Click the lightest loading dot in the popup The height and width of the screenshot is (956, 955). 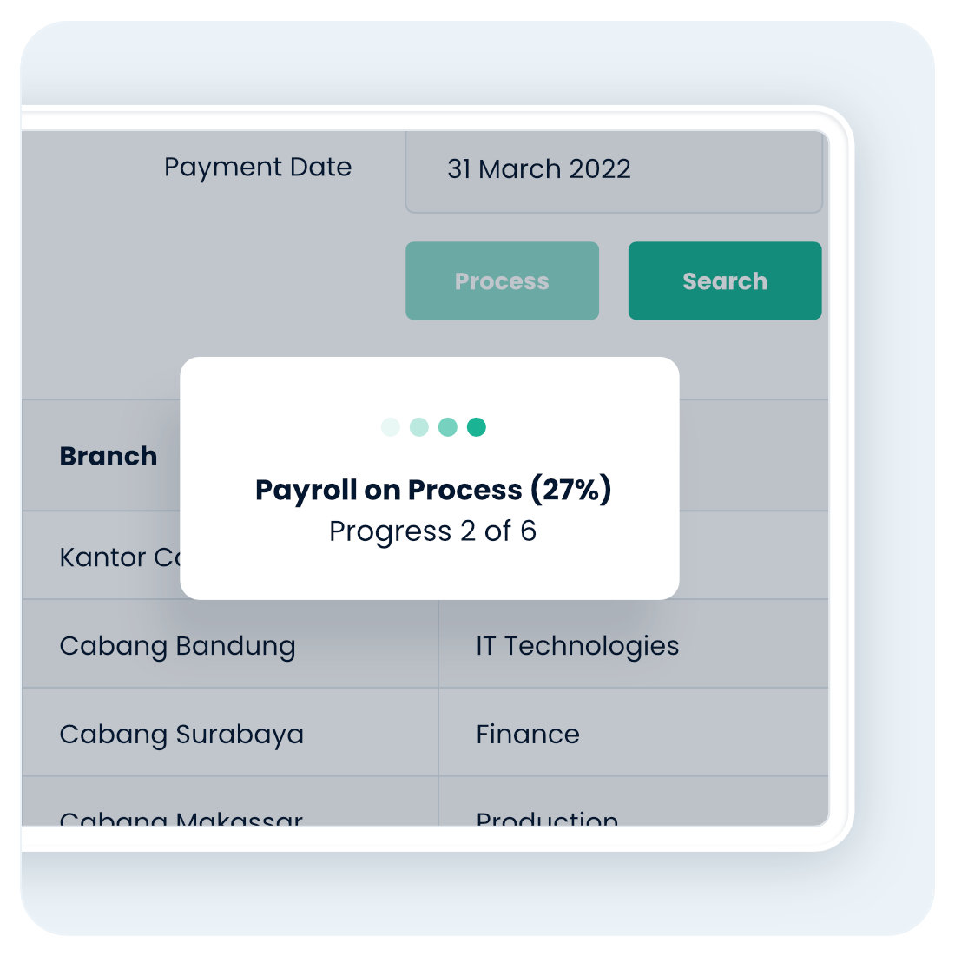[391, 427]
